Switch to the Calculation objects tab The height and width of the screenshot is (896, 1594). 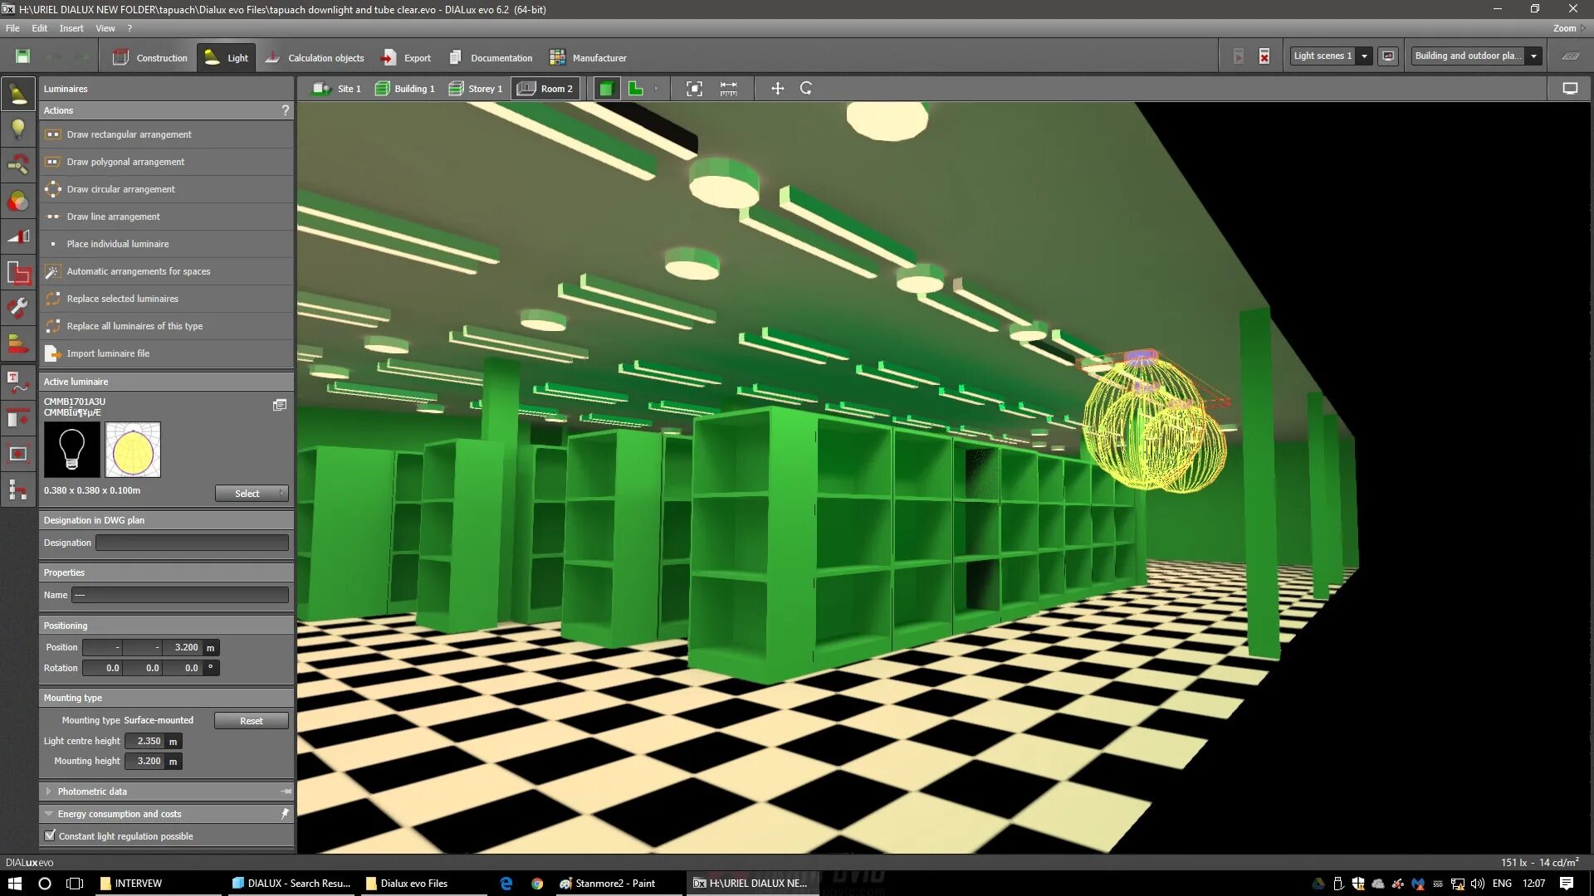(x=315, y=58)
